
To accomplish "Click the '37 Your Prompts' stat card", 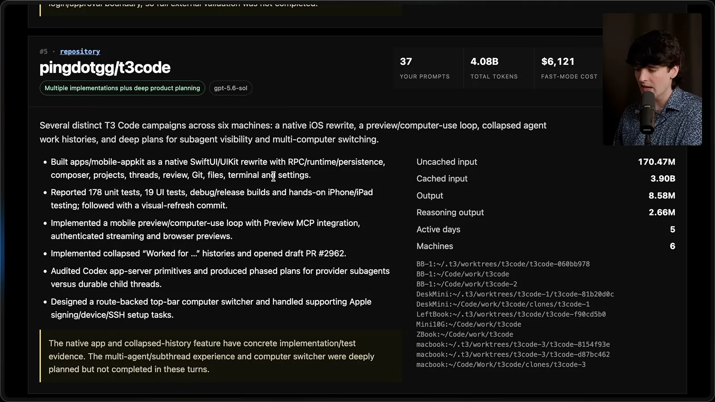I will 428,68.
